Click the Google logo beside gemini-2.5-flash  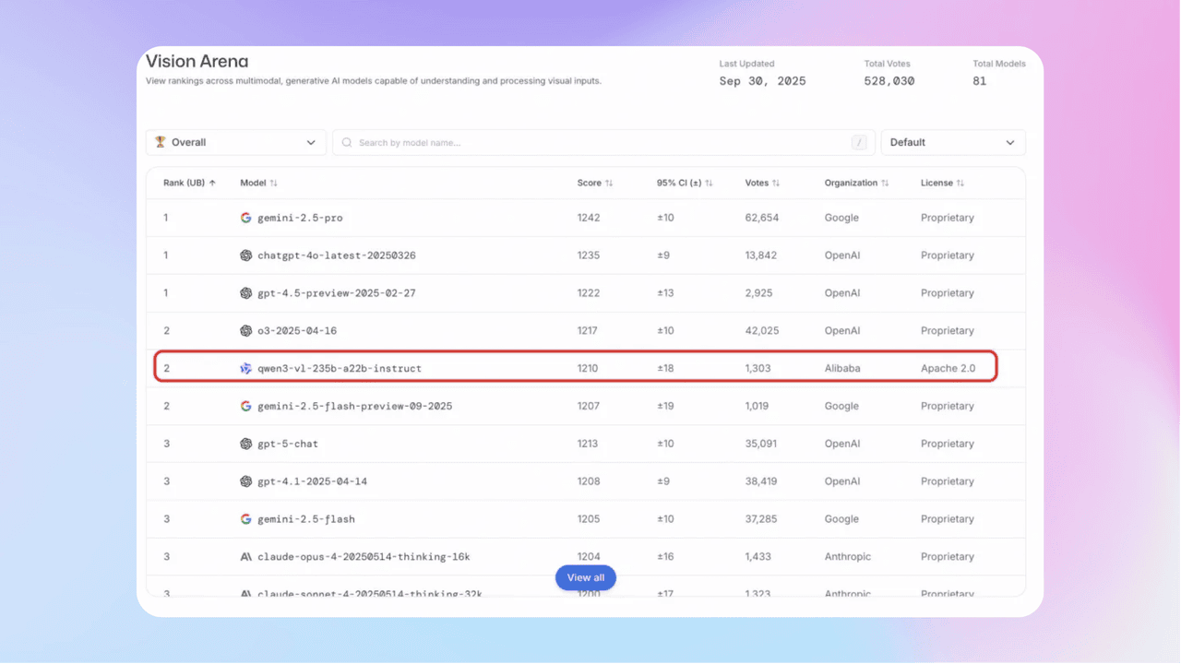pyautogui.click(x=245, y=519)
